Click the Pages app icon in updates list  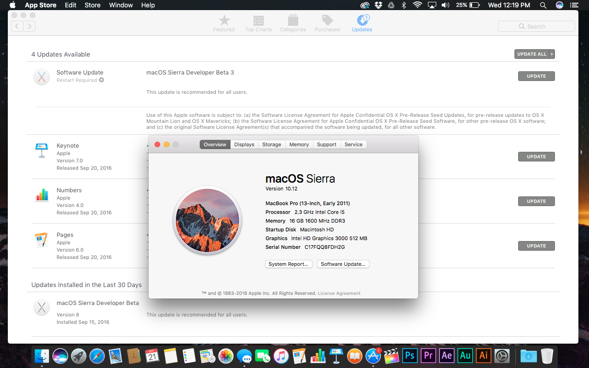pyautogui.click(x=41, y=240)
